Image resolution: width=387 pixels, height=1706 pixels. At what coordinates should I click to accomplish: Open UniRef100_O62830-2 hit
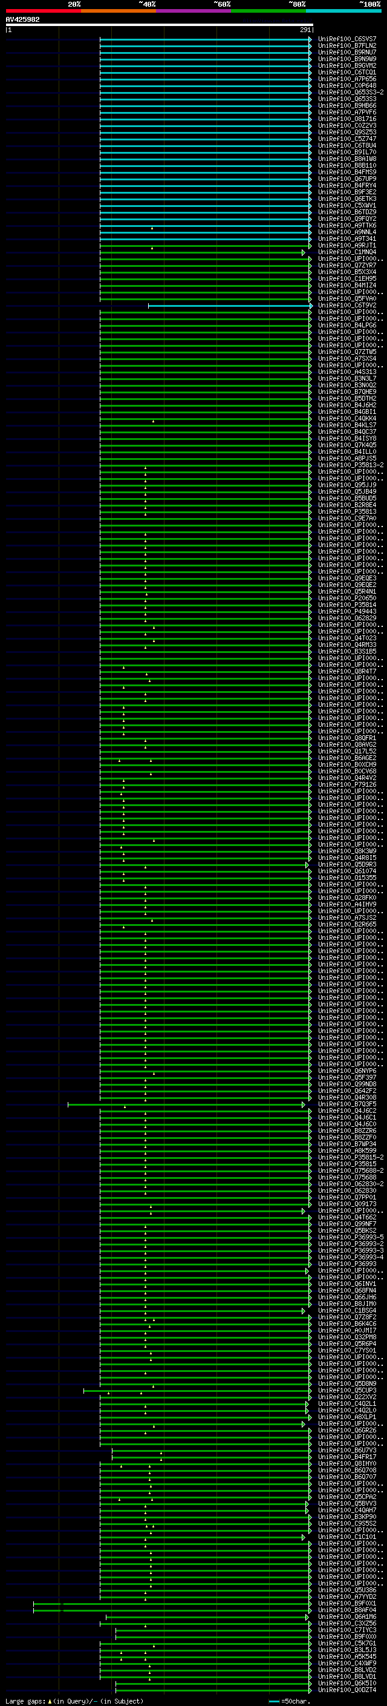[351, 1184]
